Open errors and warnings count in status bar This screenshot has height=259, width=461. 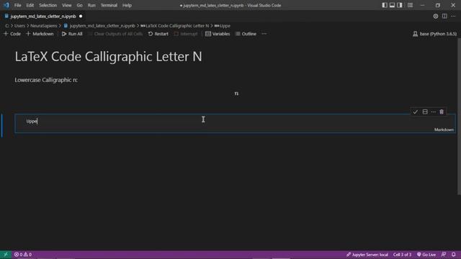coord(23,255)
